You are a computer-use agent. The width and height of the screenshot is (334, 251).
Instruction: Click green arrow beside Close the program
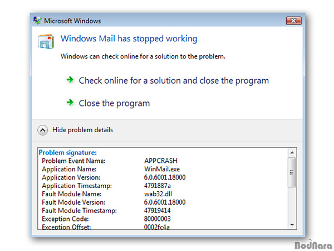pyautogui.click(x=70, y=103)
